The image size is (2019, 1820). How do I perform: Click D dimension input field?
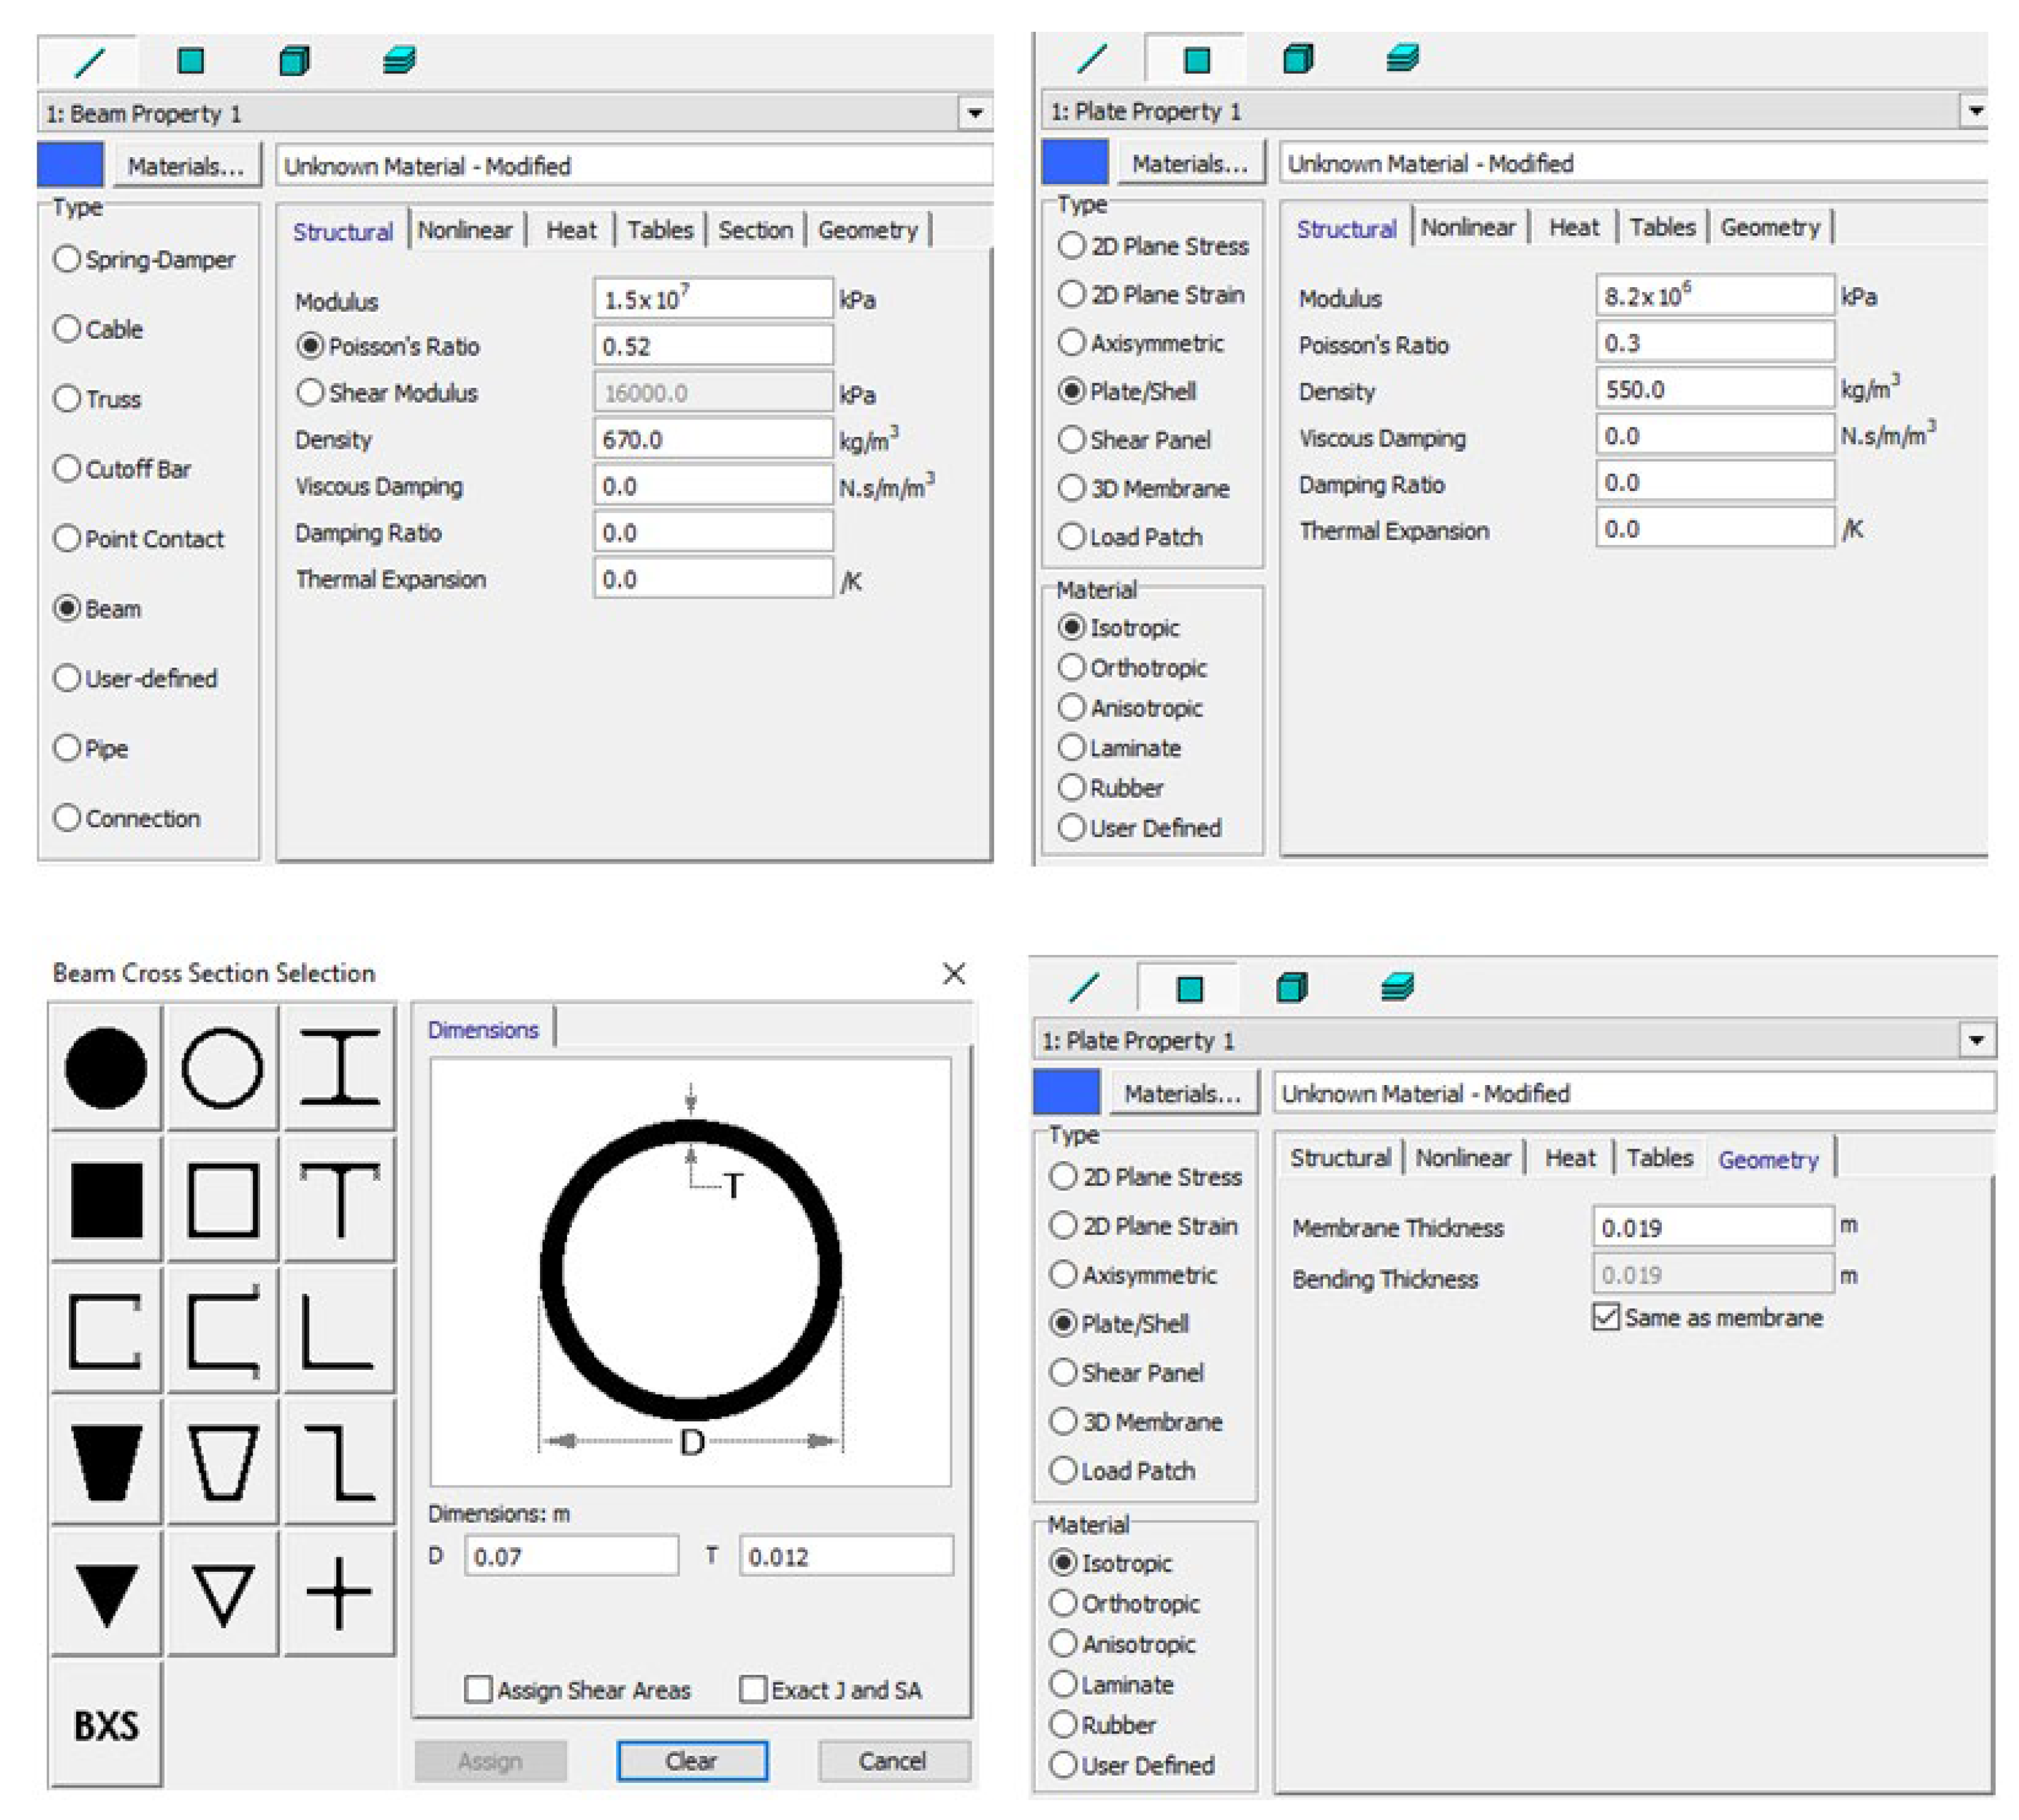pyautogui.click(x=571, y=1556)
